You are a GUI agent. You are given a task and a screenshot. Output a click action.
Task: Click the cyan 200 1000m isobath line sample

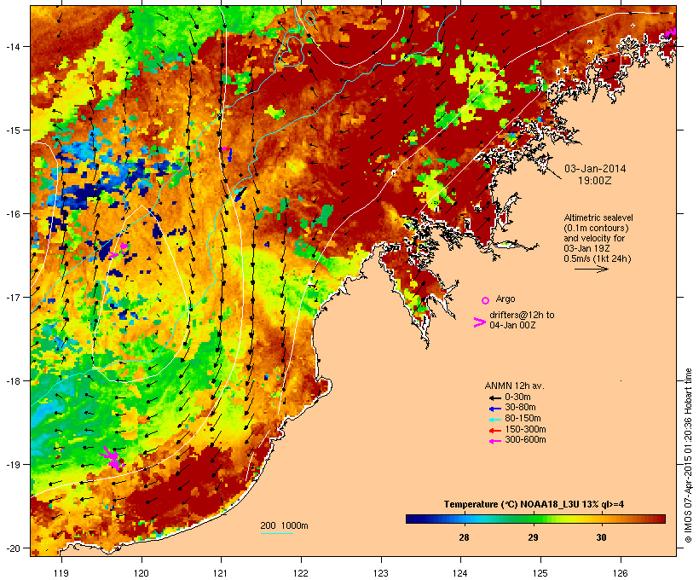276,533
